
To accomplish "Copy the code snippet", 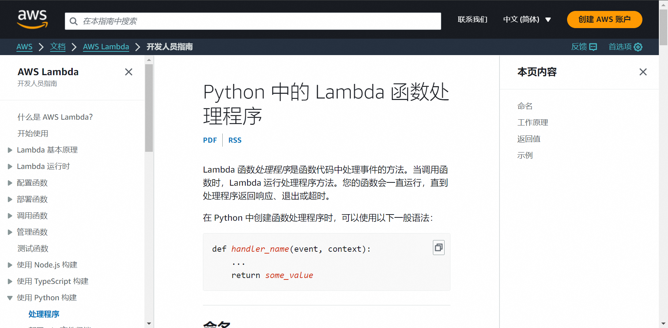I will 439,247.
